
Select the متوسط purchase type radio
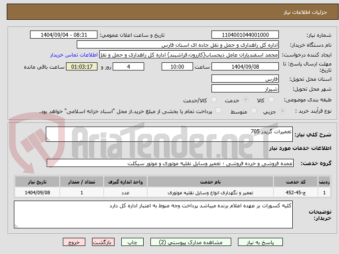point(254,111)
